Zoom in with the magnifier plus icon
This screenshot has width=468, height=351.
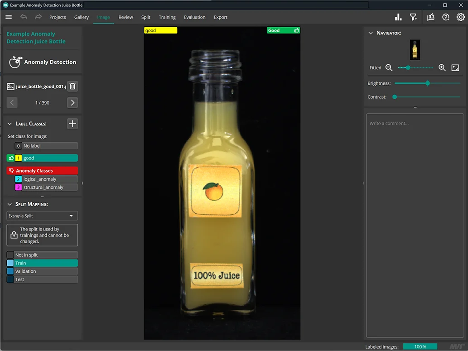(x=442, y=68)
